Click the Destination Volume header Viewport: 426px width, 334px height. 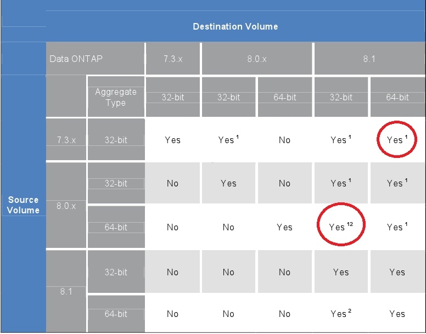click(236, 26)
